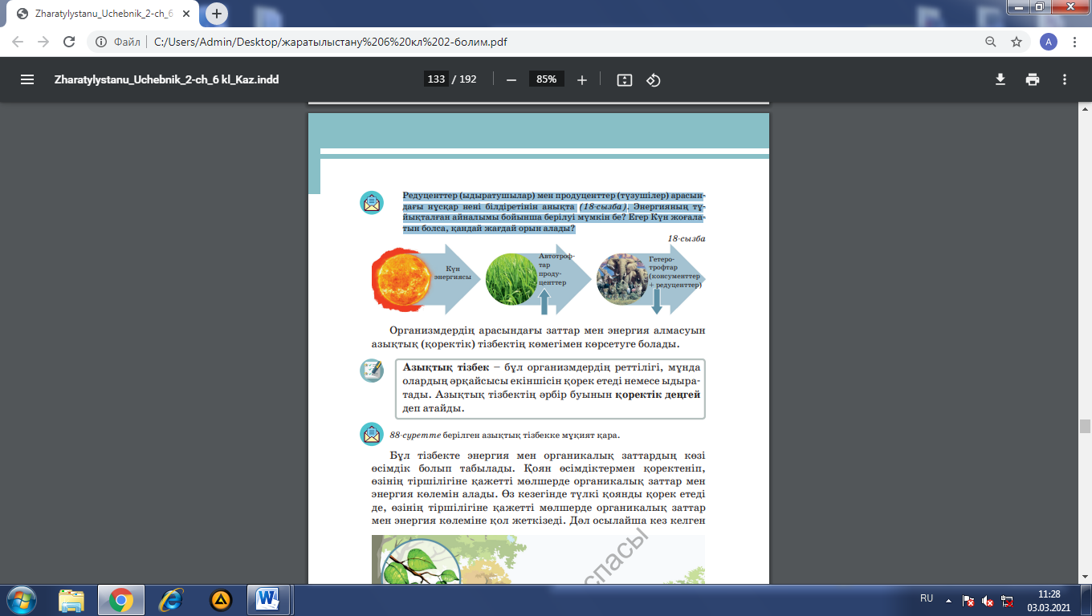Click the page number field showing 133
Image resolution: width=1092 pixels, height=616 pixels.
click(x=436, y=79)
